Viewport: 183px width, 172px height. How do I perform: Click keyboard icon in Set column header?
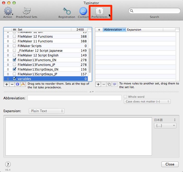14,30
